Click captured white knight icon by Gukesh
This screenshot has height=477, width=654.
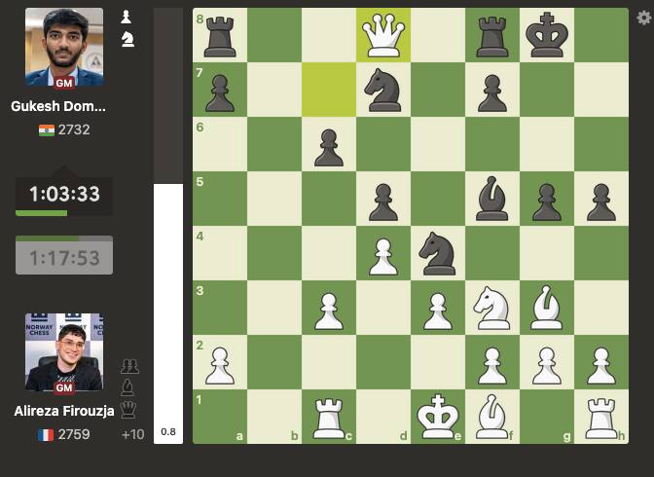point(127,40)
